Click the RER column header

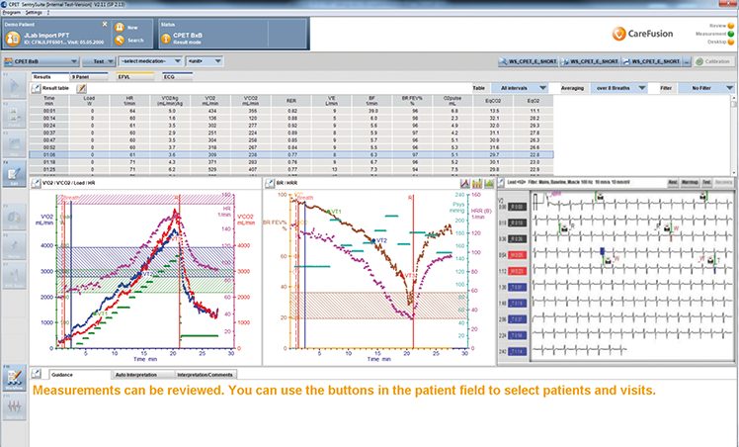click(x=291, y=101)
